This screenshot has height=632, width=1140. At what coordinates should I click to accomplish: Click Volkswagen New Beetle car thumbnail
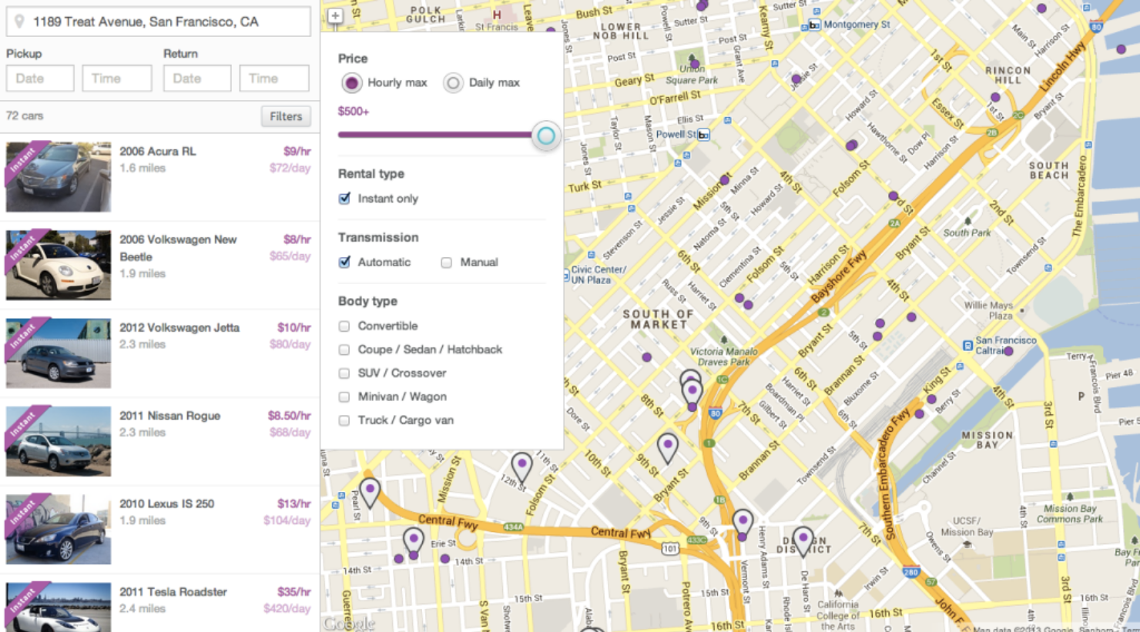pyautogui.click(x=59, y=265)
